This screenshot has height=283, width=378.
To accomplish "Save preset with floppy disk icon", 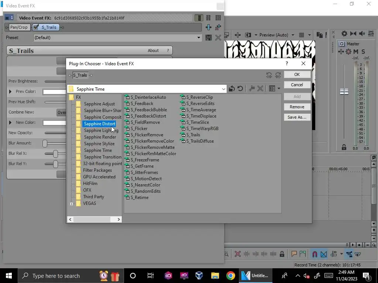I will pyautogui.click(x=209, y=38).
